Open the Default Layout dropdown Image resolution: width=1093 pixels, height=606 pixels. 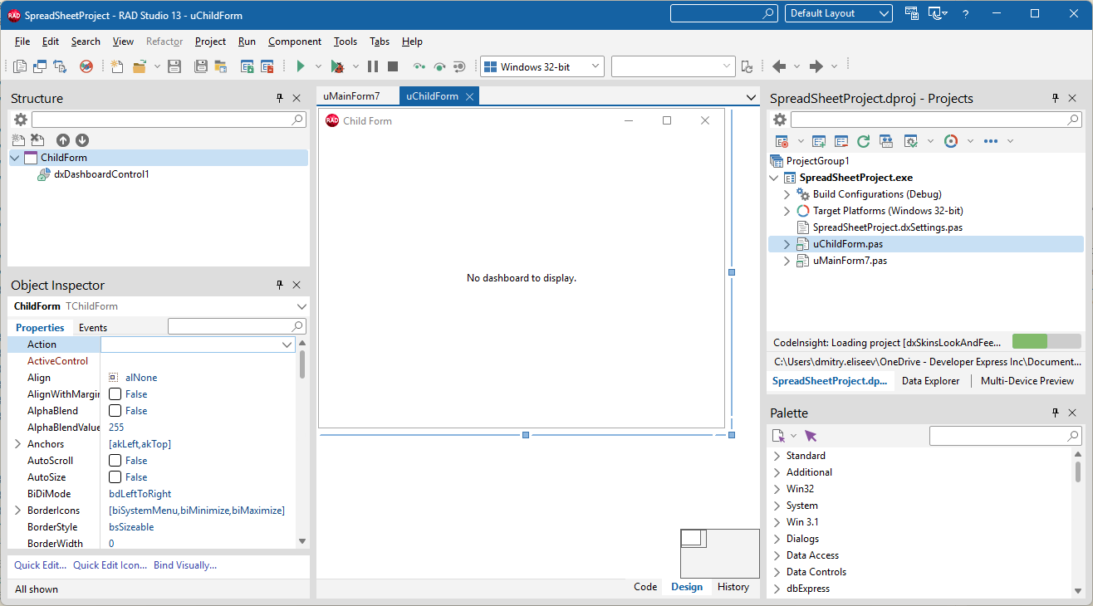[x=883, y=13]
